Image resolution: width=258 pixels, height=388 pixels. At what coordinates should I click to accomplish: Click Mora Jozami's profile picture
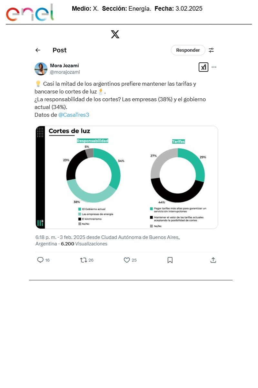coord(41,69)
